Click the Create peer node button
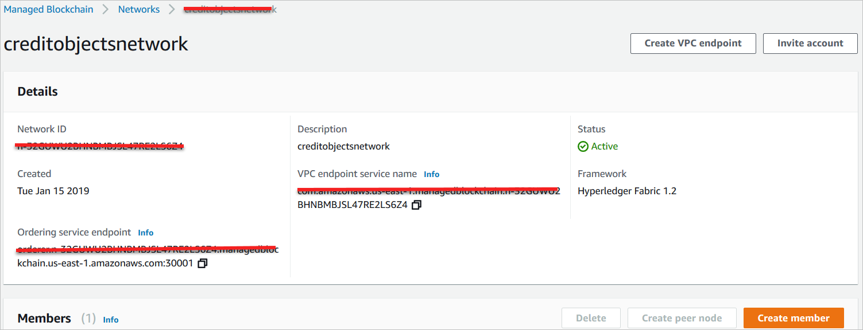Screen dimensions: 863x330 pos(682,318)
